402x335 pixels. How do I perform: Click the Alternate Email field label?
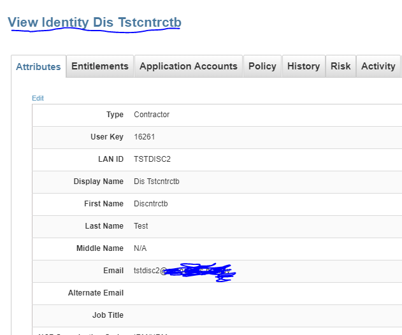[x=96, y=293]
